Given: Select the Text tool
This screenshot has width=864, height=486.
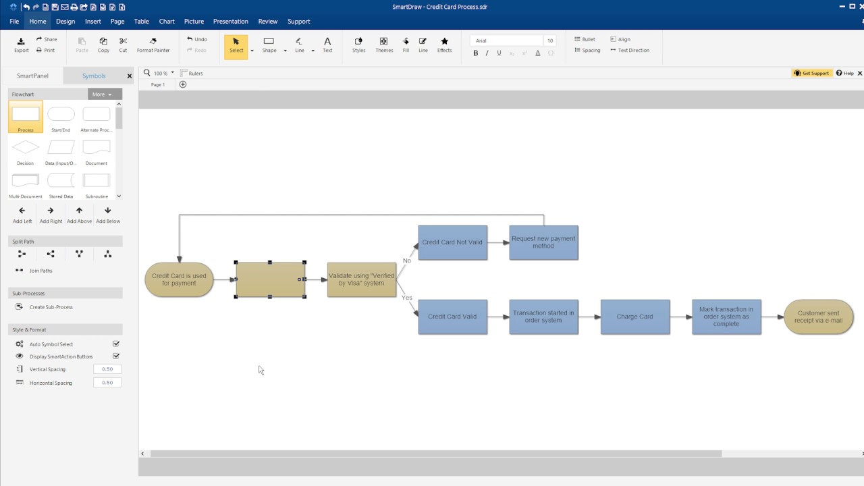Looking at the screenshot, I should pyautogui.click(x=327, y=45).
